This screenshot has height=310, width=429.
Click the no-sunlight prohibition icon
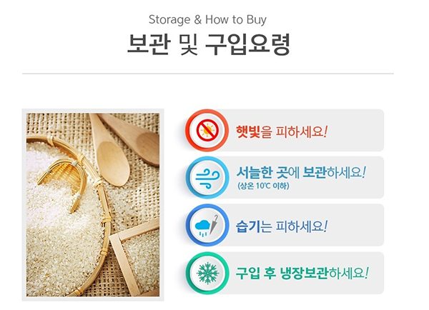207,131
